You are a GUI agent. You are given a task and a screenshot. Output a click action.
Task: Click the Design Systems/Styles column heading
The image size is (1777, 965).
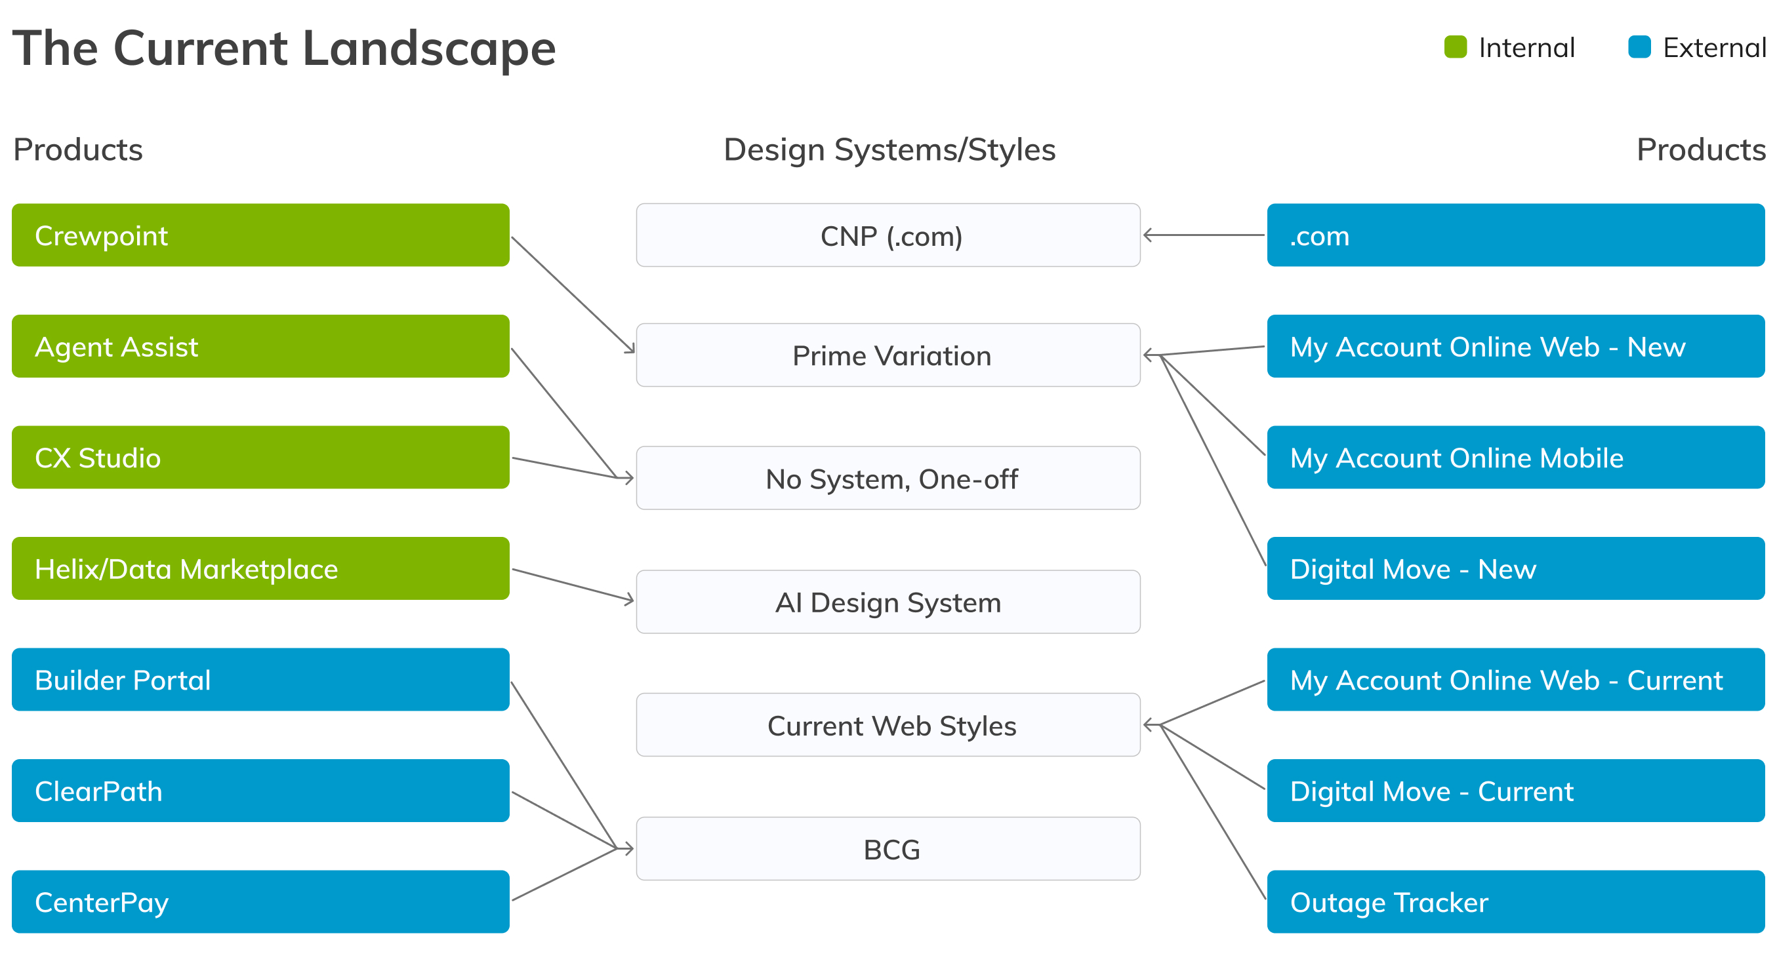889,150
